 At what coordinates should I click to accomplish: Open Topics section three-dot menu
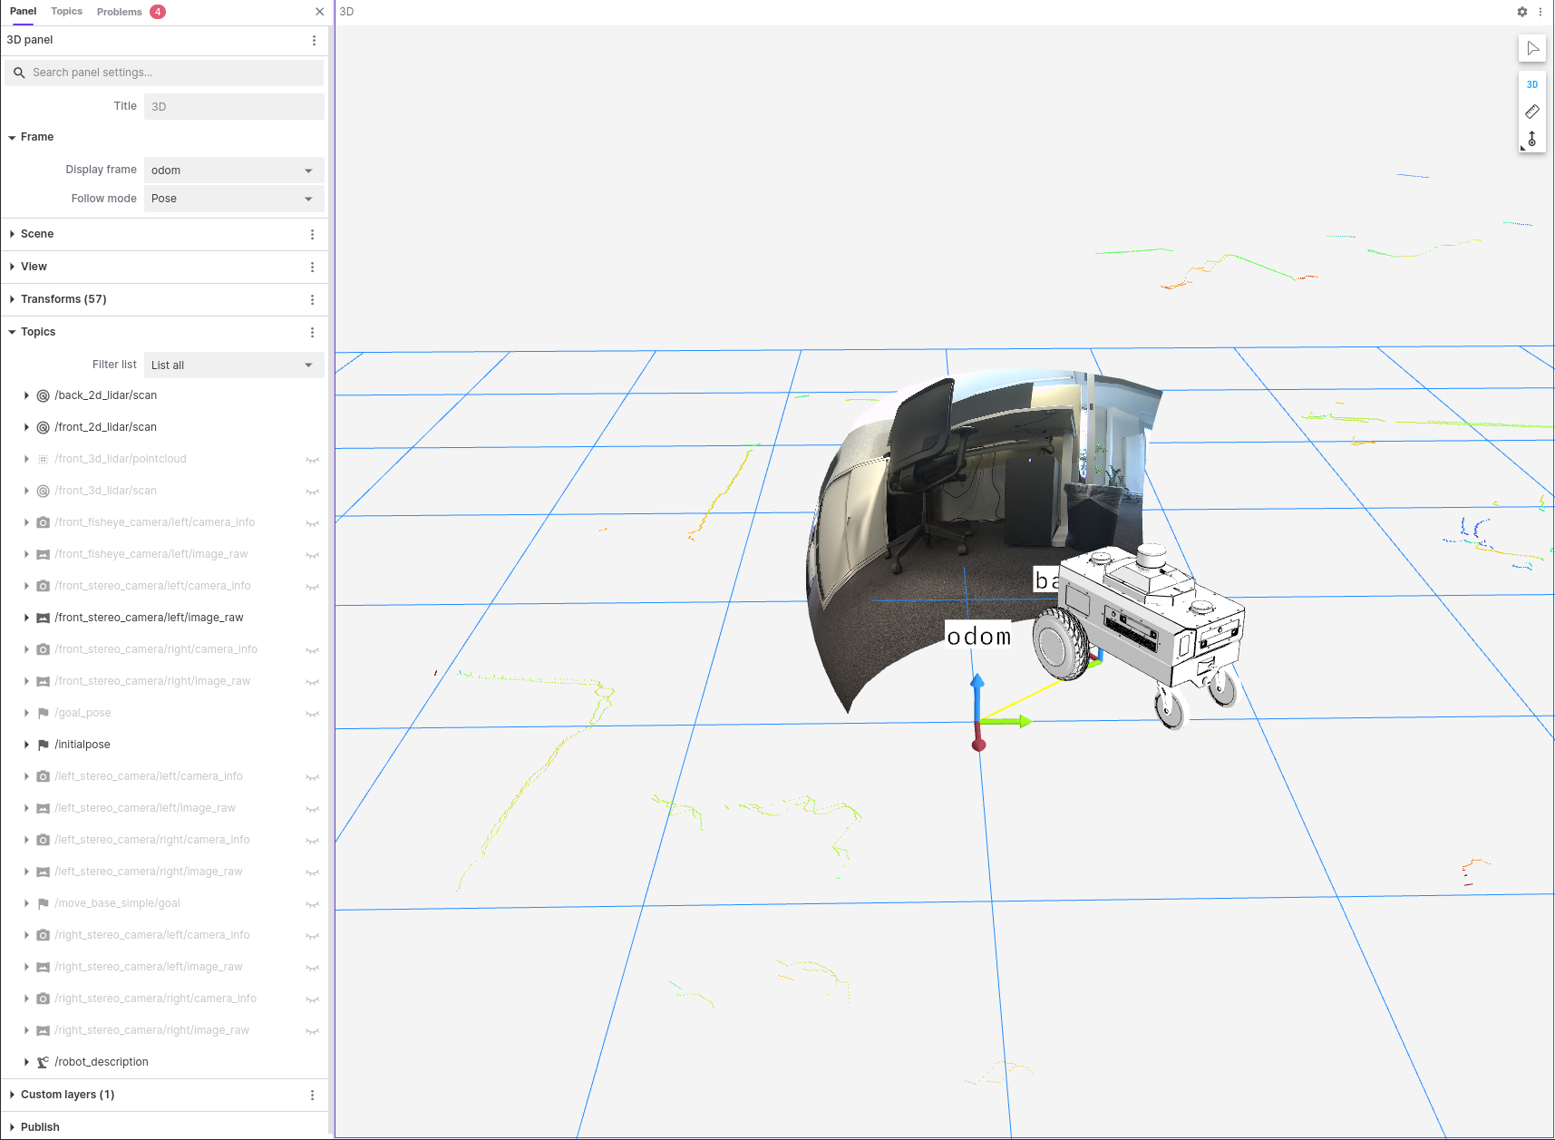coord(313,333)
